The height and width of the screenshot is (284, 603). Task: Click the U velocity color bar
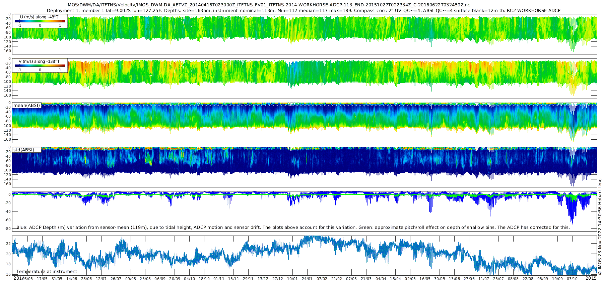pyautogui.click(x=40, y=21)
